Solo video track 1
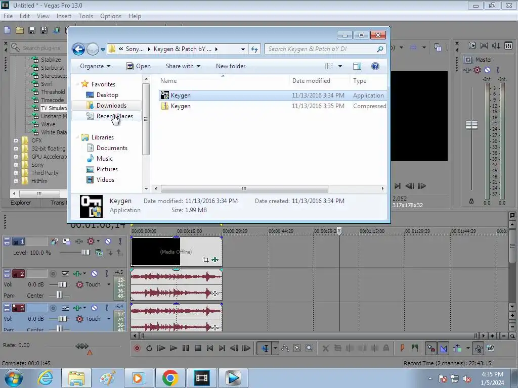The width and height of the screenshot is (518, 388). [120, 241]
